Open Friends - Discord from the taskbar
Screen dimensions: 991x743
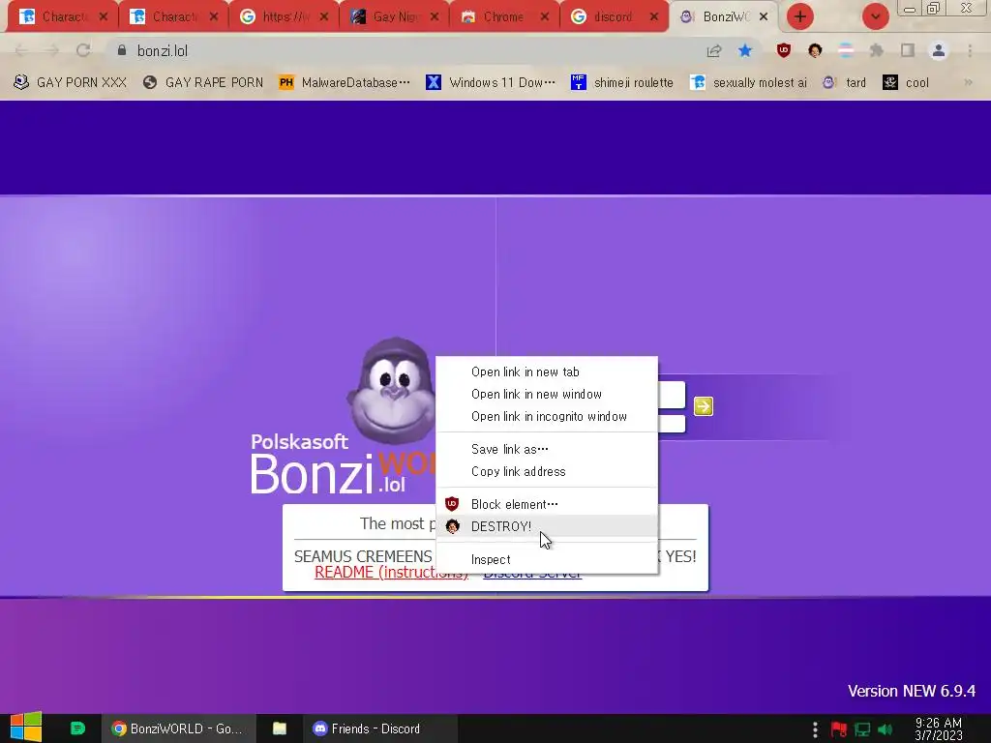(380, 728)
